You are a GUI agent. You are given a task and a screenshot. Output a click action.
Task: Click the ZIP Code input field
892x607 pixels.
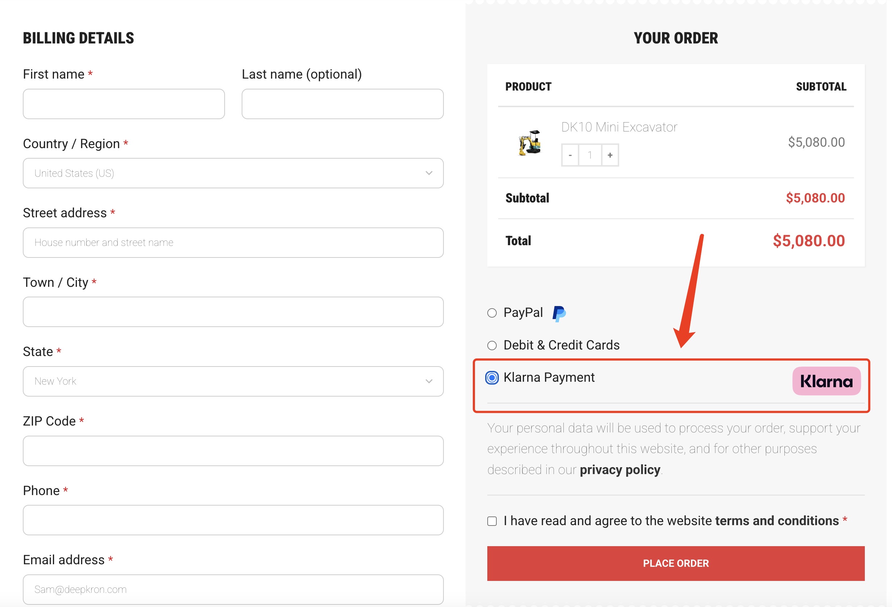[x=233, y=451]
